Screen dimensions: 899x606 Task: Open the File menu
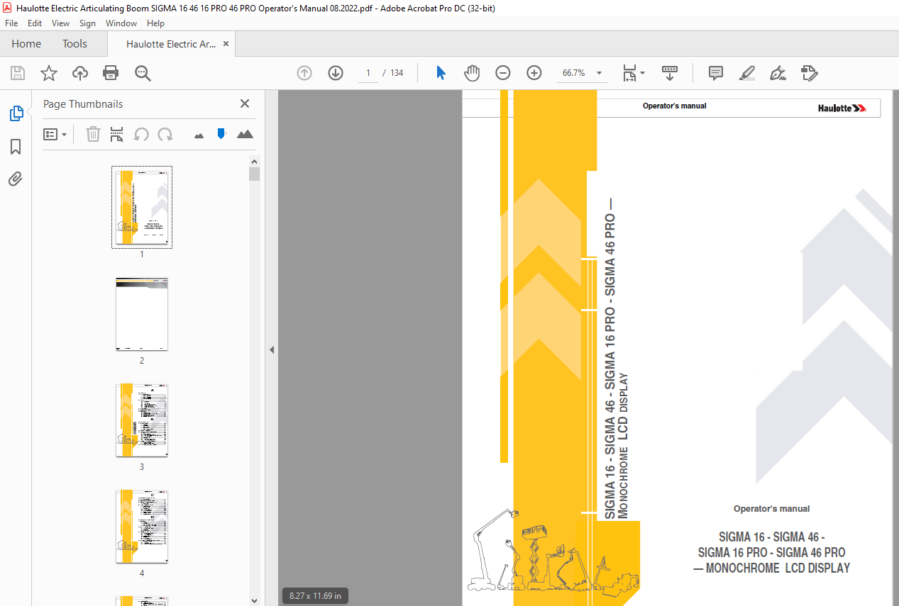coord(11,23)
